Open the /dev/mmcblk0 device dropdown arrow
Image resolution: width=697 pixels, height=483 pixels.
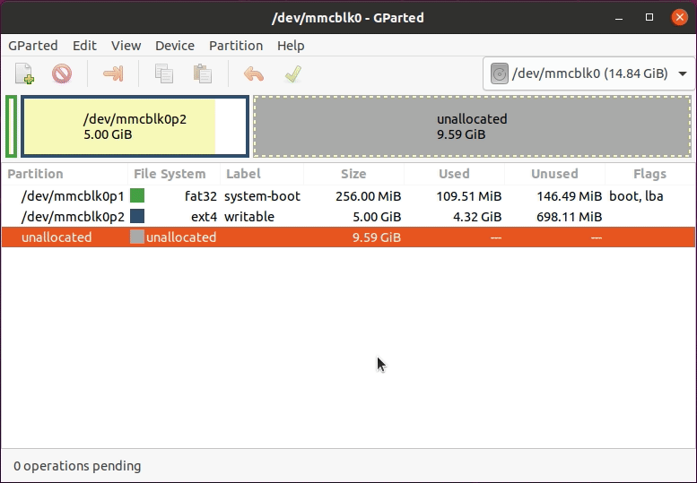pyautogui.click(x=683, y=73)
